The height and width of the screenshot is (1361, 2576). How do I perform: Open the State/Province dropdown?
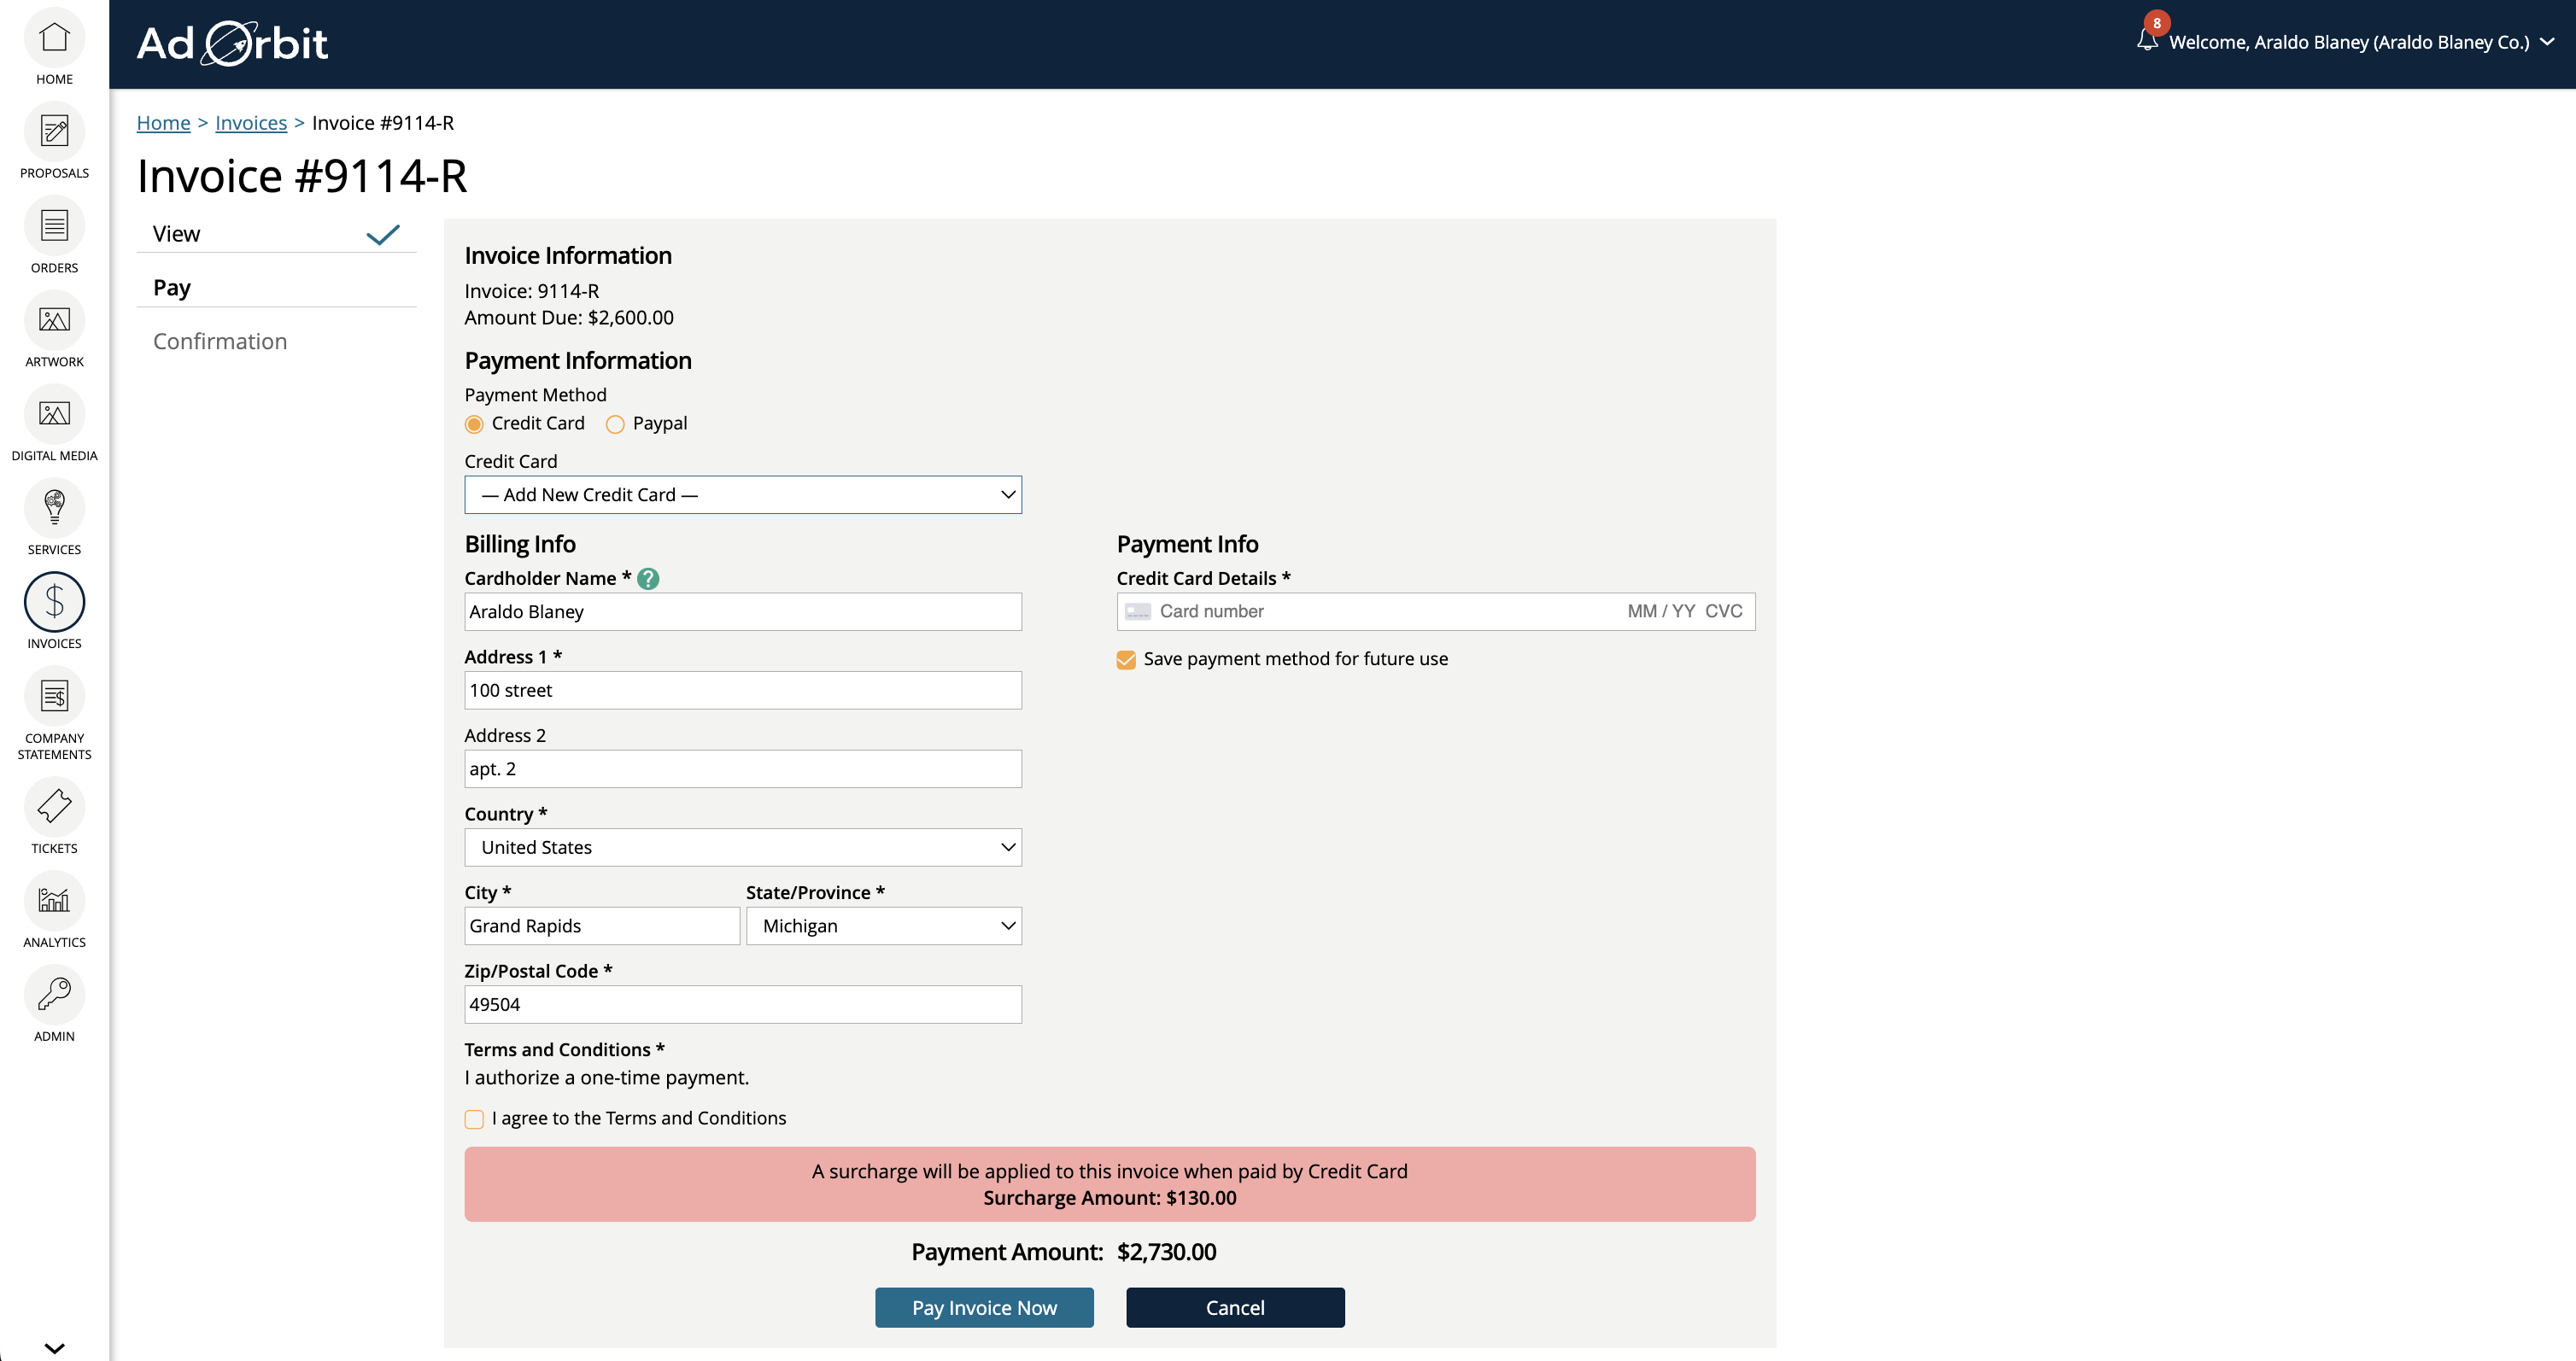884,926
